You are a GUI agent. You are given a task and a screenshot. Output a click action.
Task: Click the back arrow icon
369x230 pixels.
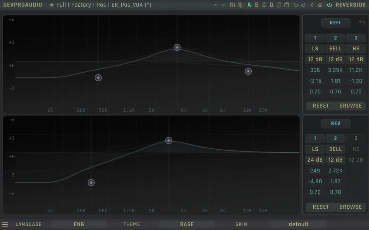tap(312, 5)
